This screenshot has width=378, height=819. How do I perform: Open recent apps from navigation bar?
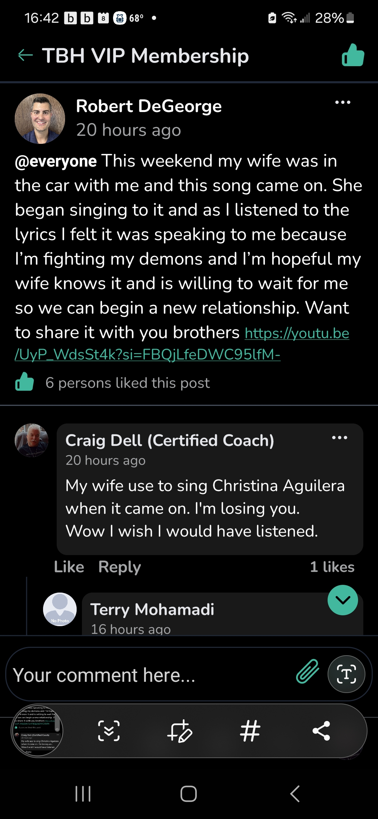click(83, 794)
